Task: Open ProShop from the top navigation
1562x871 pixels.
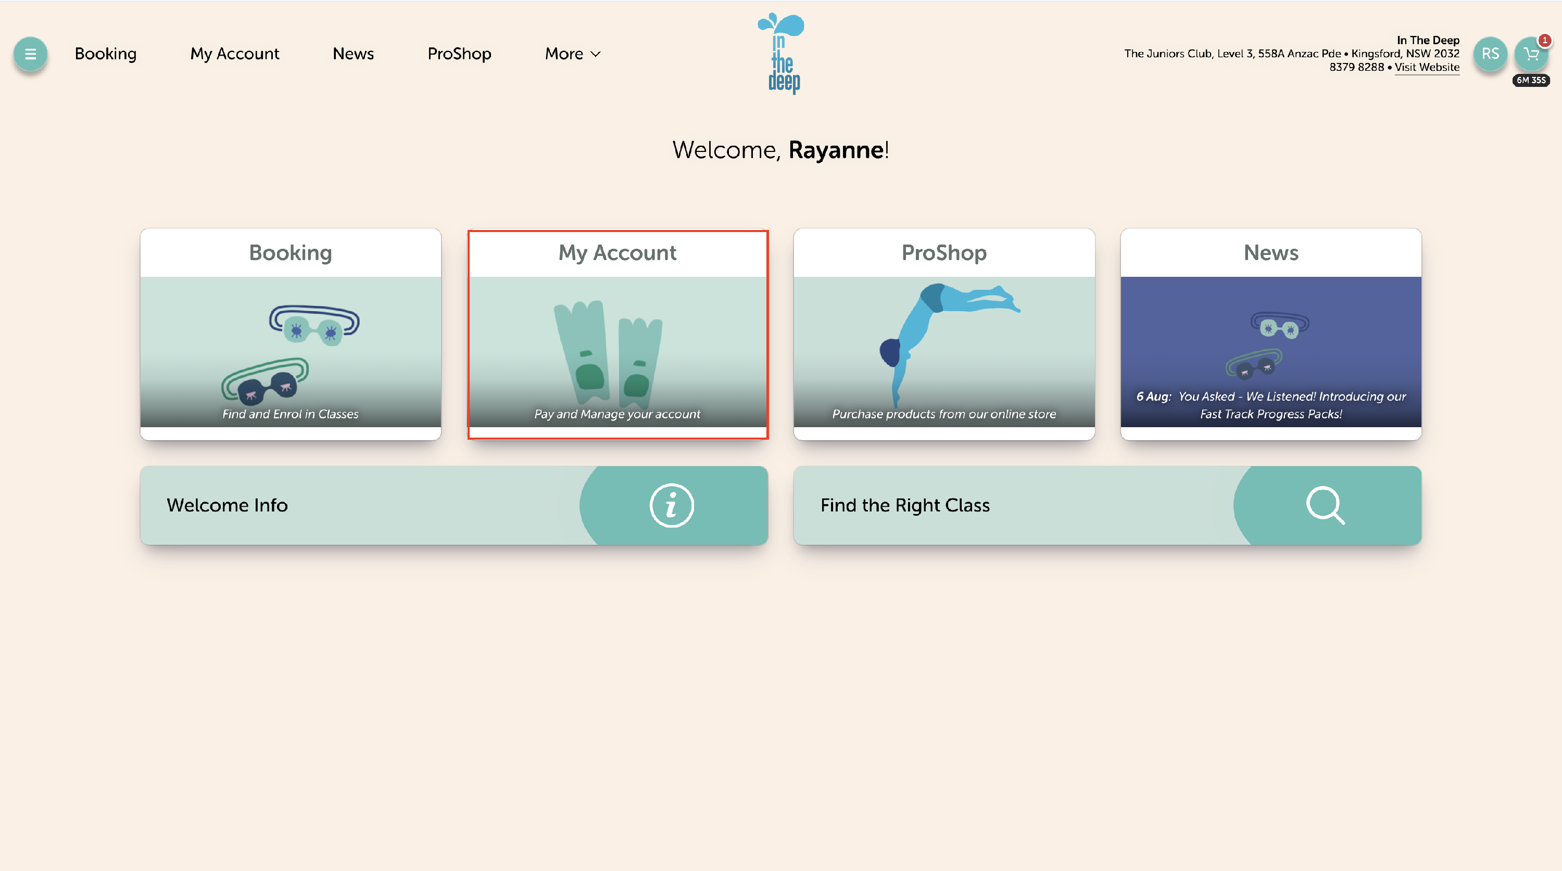Action: (x=459, y=54)
